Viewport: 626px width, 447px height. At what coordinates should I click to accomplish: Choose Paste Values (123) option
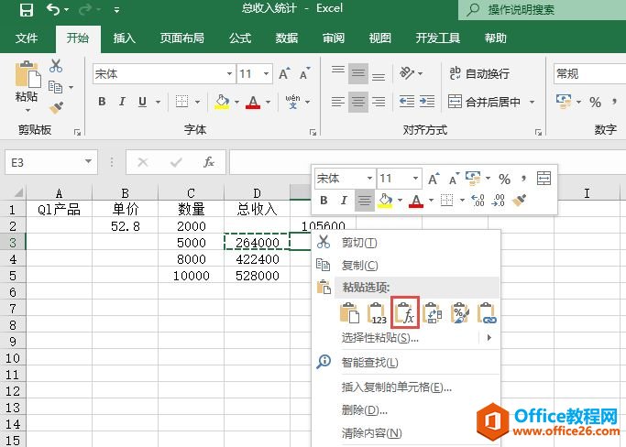click(377, 313)
